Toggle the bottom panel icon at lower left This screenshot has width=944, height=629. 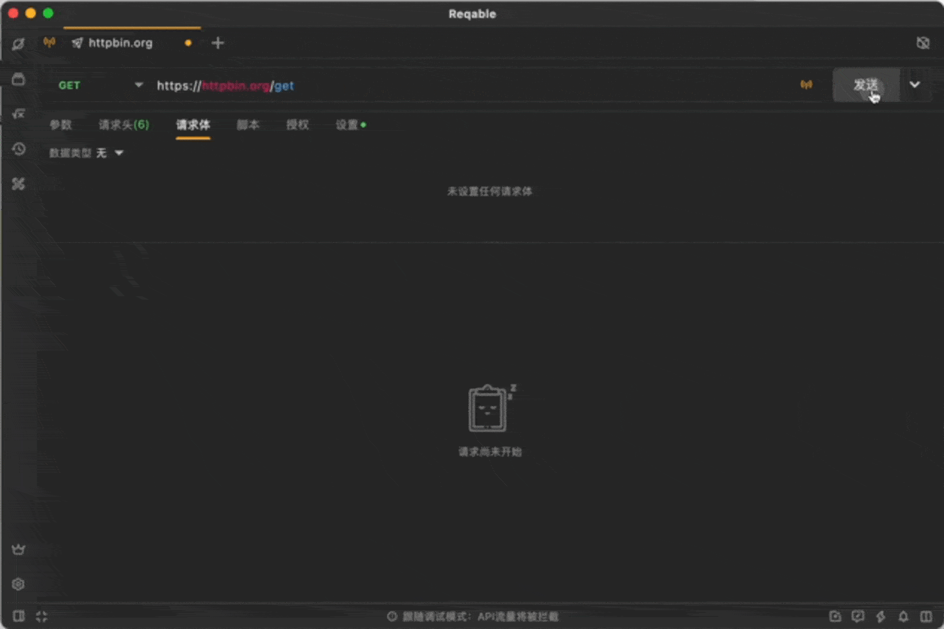19,617
